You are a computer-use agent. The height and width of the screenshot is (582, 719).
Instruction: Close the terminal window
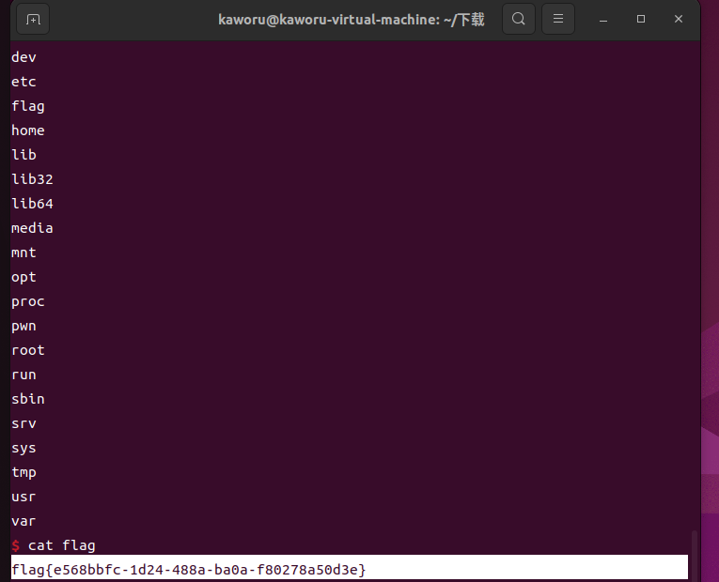click(679, 19)
